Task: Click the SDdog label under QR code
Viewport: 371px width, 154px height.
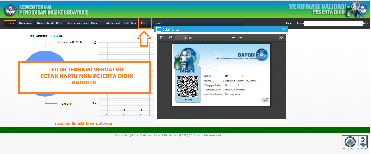Action: pos(188,100)
